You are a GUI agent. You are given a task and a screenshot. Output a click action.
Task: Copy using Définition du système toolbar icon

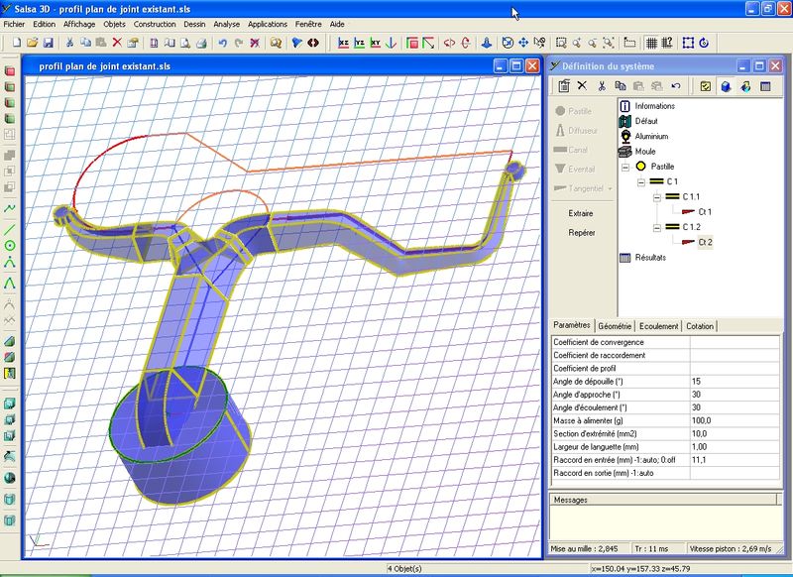(x=621, y=86)
